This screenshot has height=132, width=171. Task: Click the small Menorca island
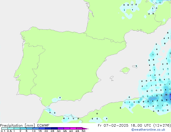134,66
